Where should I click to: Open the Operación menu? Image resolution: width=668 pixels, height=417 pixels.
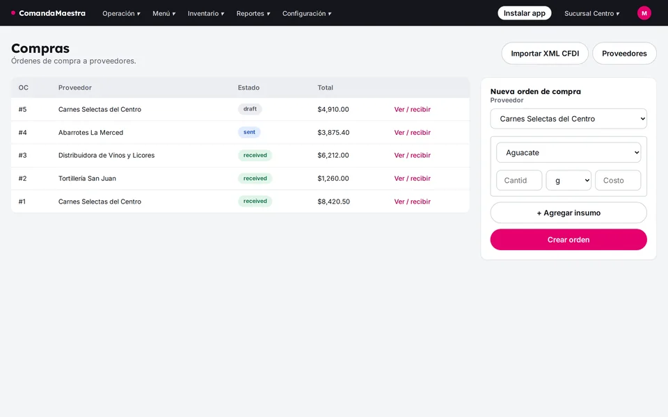point(121,14)
